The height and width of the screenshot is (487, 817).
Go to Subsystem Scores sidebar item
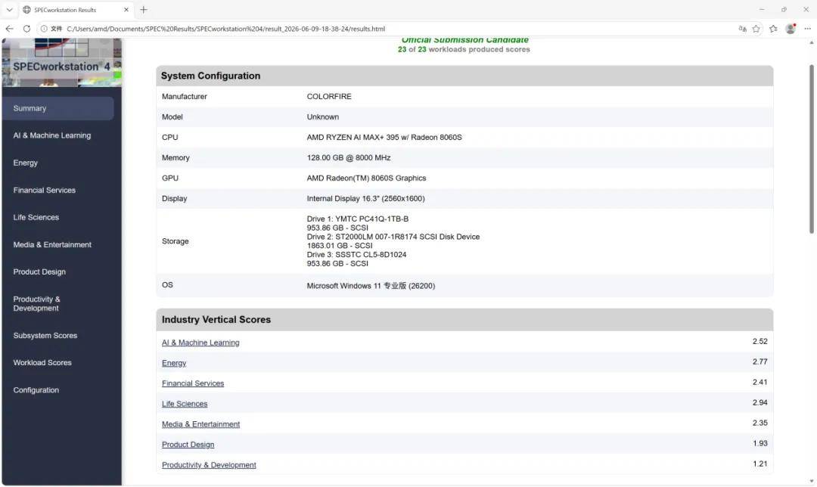pos(45,336)
